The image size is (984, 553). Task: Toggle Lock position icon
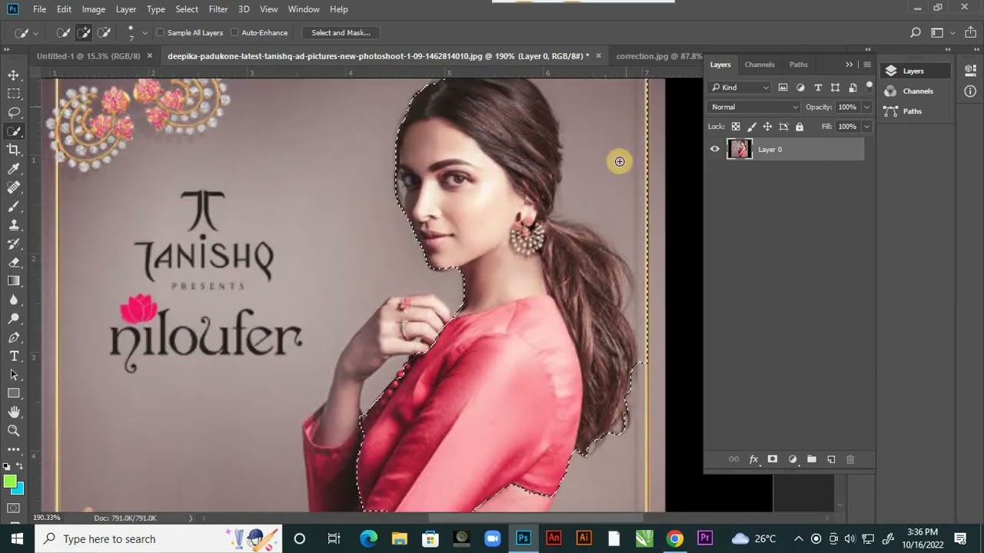(x=767, y=127)
